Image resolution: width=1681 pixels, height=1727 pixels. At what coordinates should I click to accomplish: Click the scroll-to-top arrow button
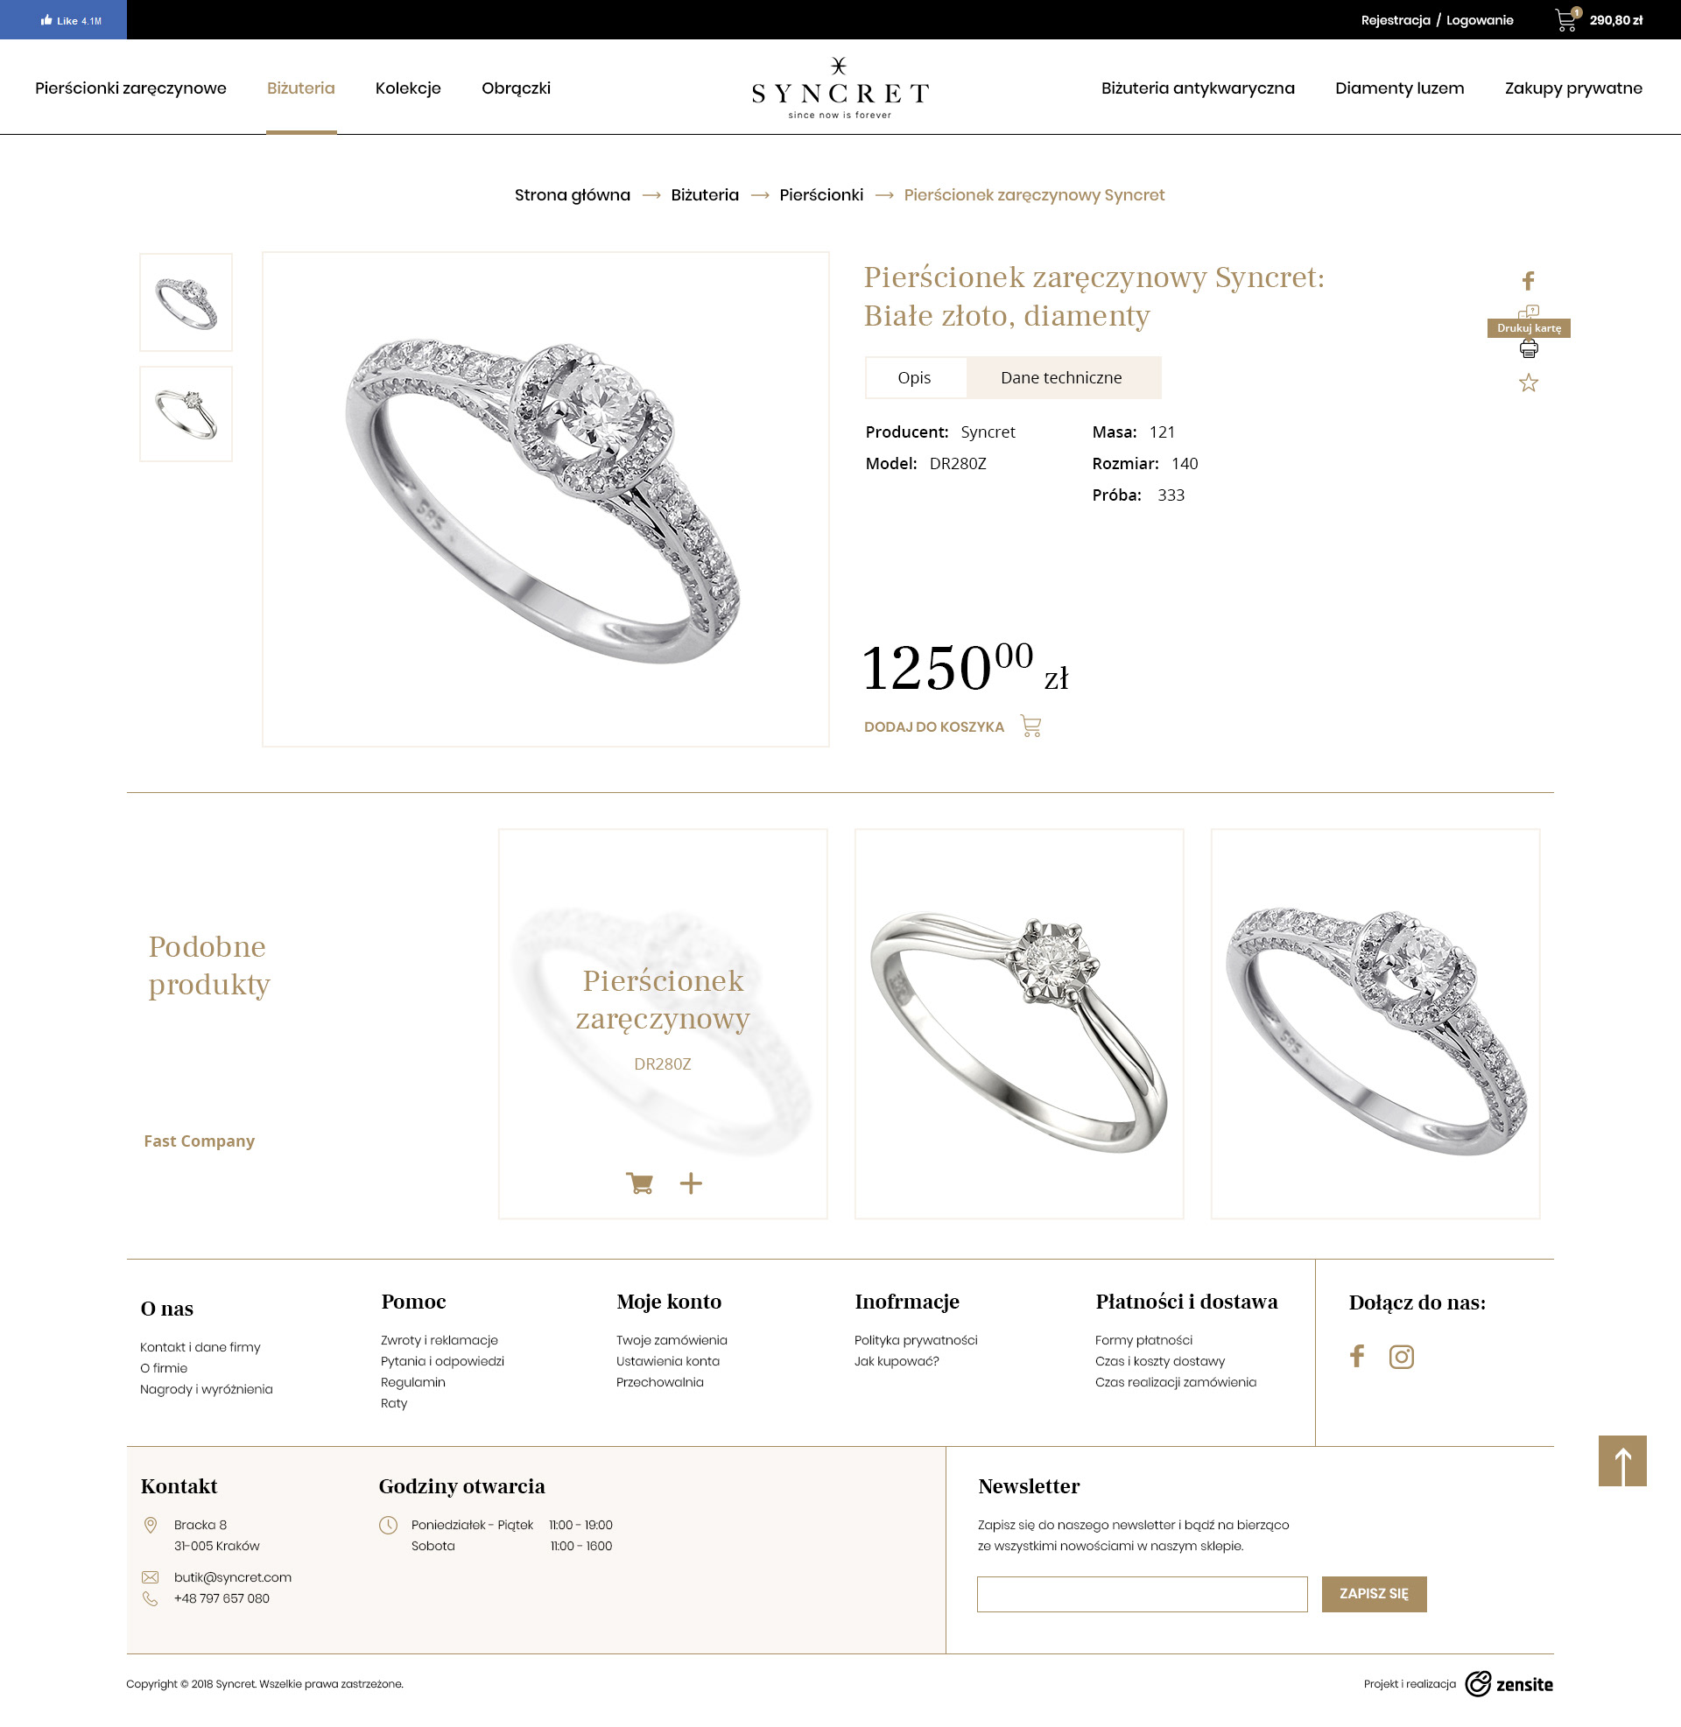[1621, 1461]
